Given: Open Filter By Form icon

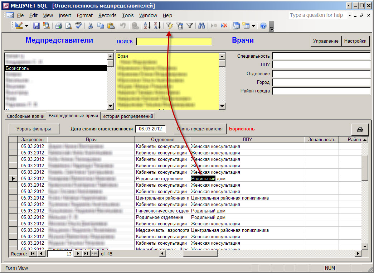Looking at the screenshot, I should (x=180, y=25).
